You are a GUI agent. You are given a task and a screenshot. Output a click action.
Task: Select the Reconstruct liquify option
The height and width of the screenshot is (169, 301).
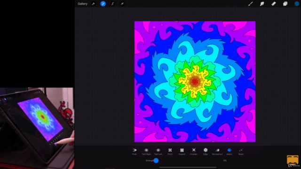[x=217, y=151]
